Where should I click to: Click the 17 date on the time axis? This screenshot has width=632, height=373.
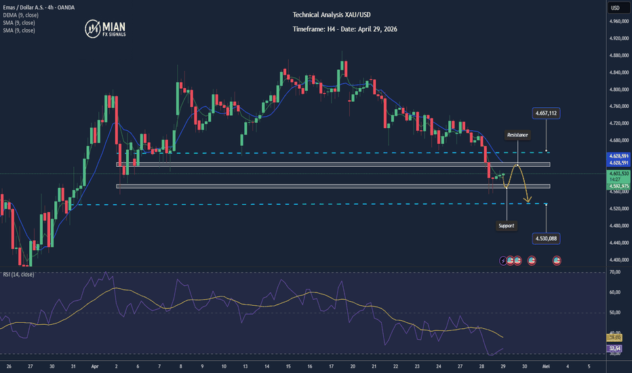(x=331, y=366)
